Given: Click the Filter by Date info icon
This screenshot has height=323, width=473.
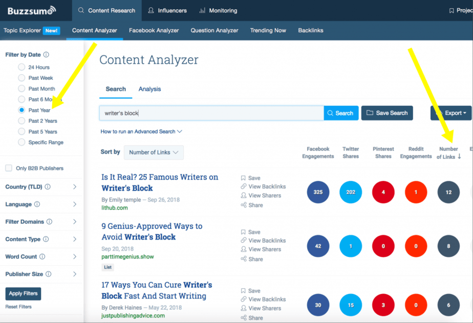Looking at the screenshot, I should [x=46, y=55].
